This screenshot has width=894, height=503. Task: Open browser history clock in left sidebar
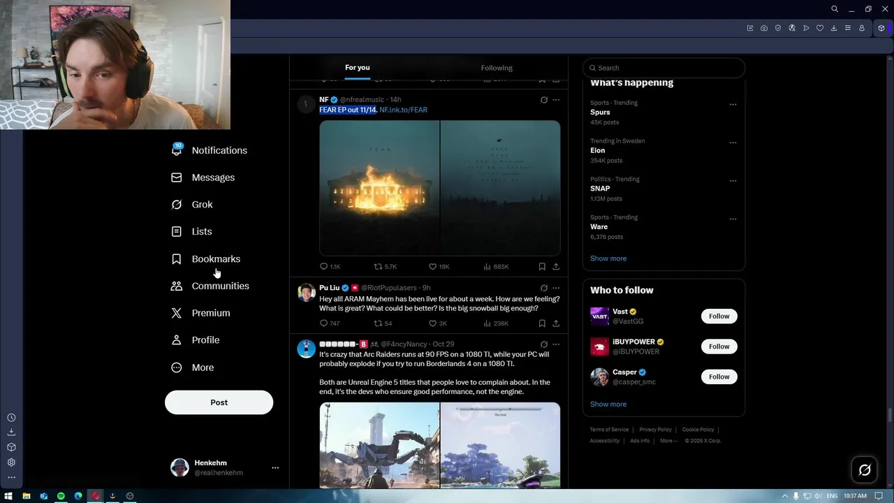click(11, 418)
